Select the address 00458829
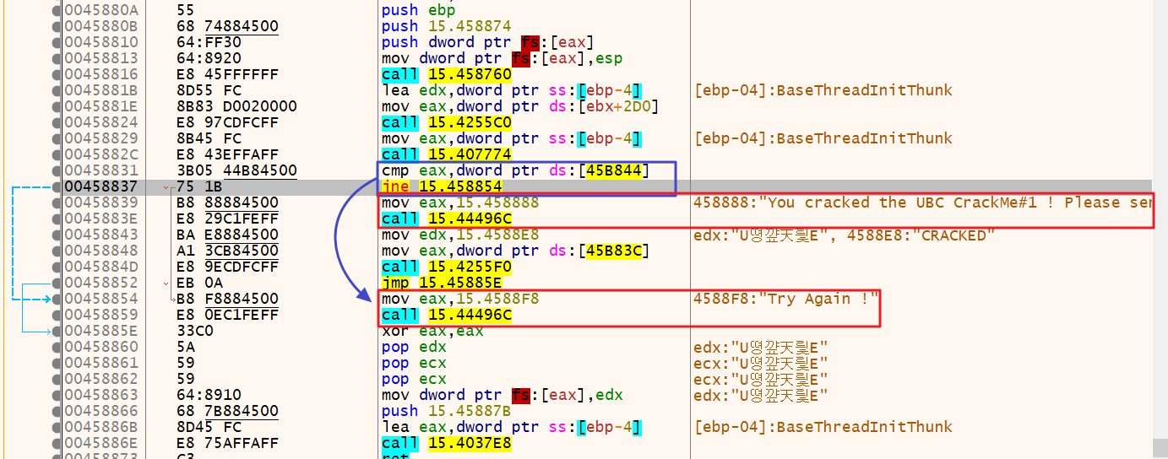1168x459 pixels. pos(101,138)
